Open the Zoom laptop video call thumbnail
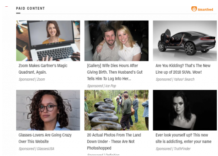Viewport: 218px width, 156px height. (48, 41)
